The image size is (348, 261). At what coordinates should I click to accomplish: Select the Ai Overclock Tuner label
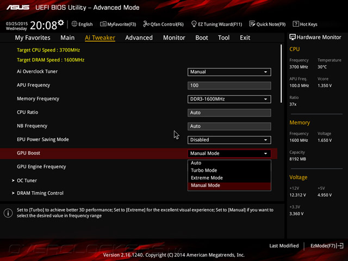tap(37, 71)
